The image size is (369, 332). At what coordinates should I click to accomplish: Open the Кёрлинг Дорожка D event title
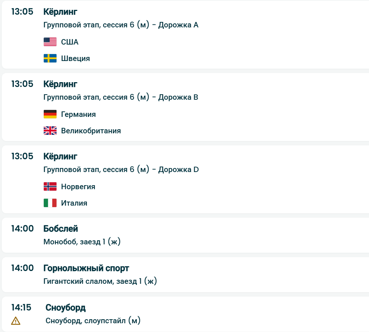60,156
